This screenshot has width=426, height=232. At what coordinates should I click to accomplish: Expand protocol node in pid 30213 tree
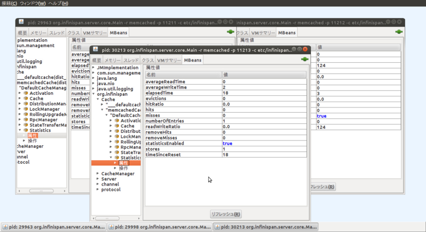click(x=97, y=189)
